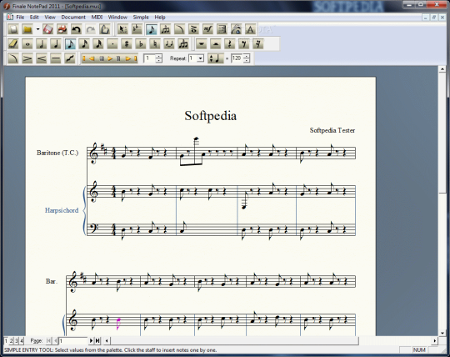The height and width of the screenshot is (357, 450).
Task: Open the Simple menu
Action: click(x=141, y=18)
